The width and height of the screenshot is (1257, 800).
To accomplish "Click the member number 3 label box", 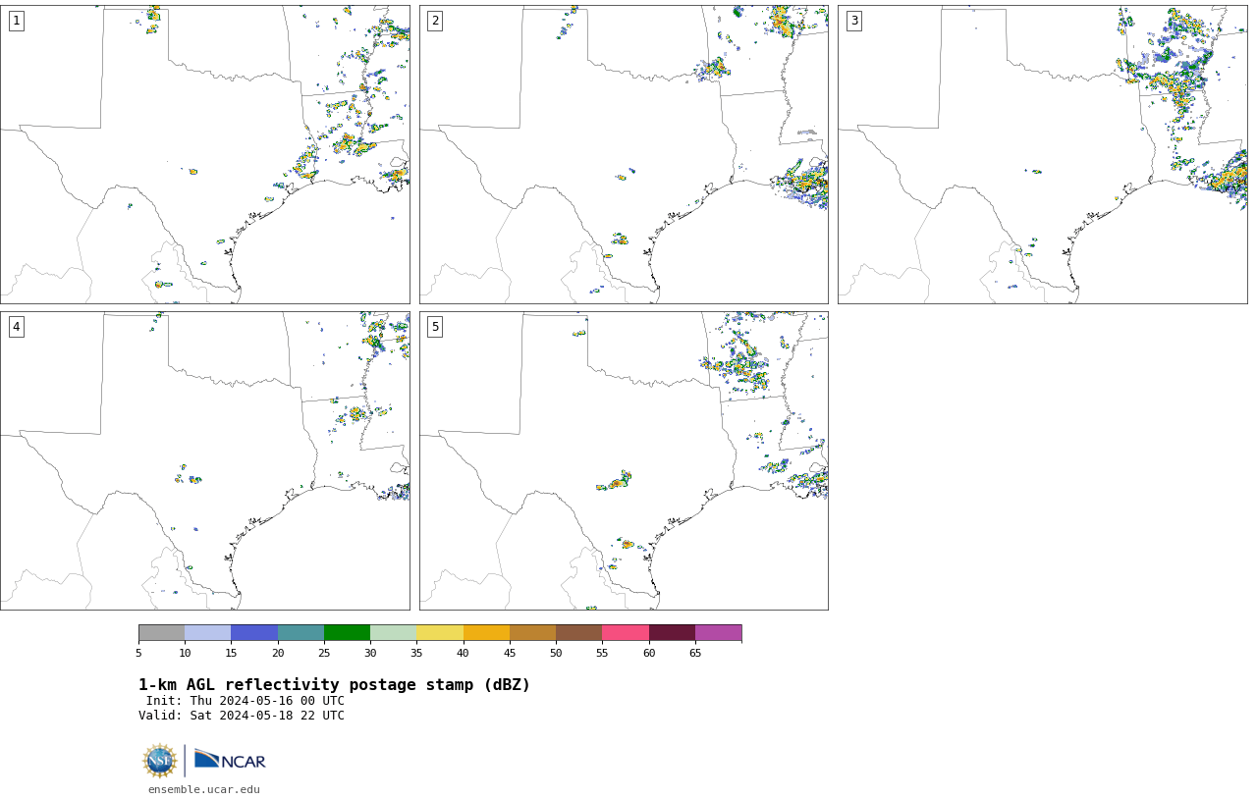I will click(853, 21).
